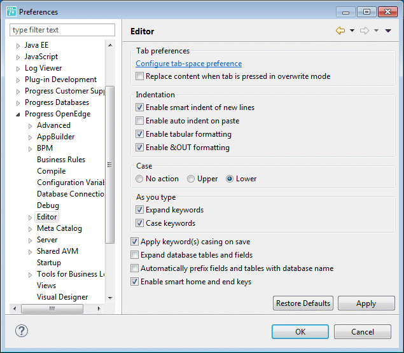Click the tree vertical scrollbar thumb
This screenshot has height=353, width=404.
(x=110, y=165)
